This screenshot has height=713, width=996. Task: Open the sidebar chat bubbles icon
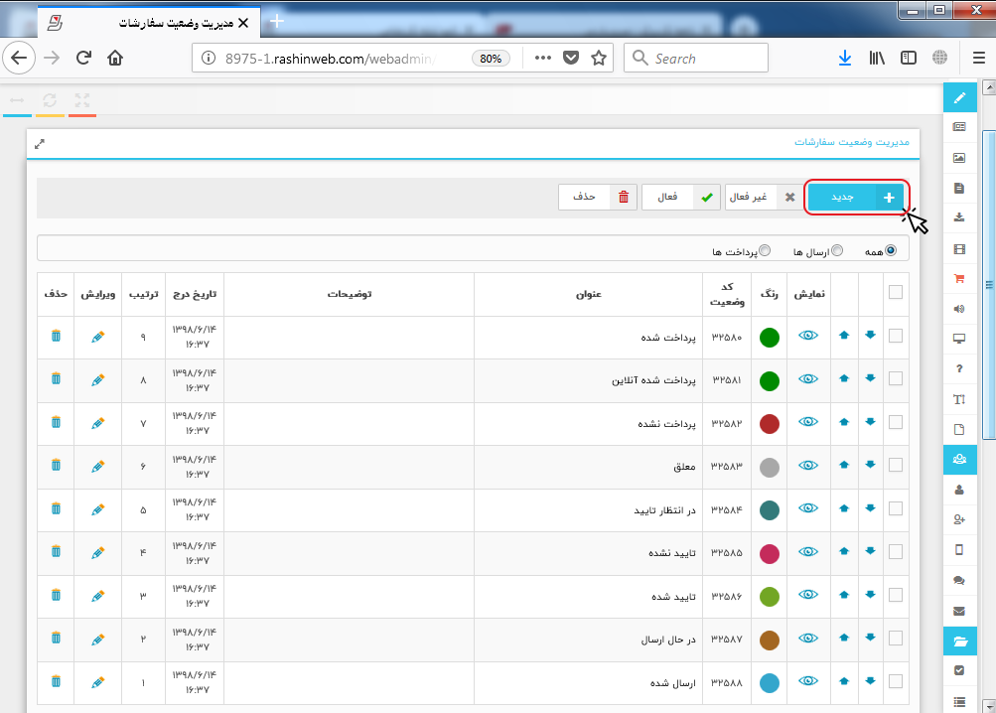click(x=960, y=581)
